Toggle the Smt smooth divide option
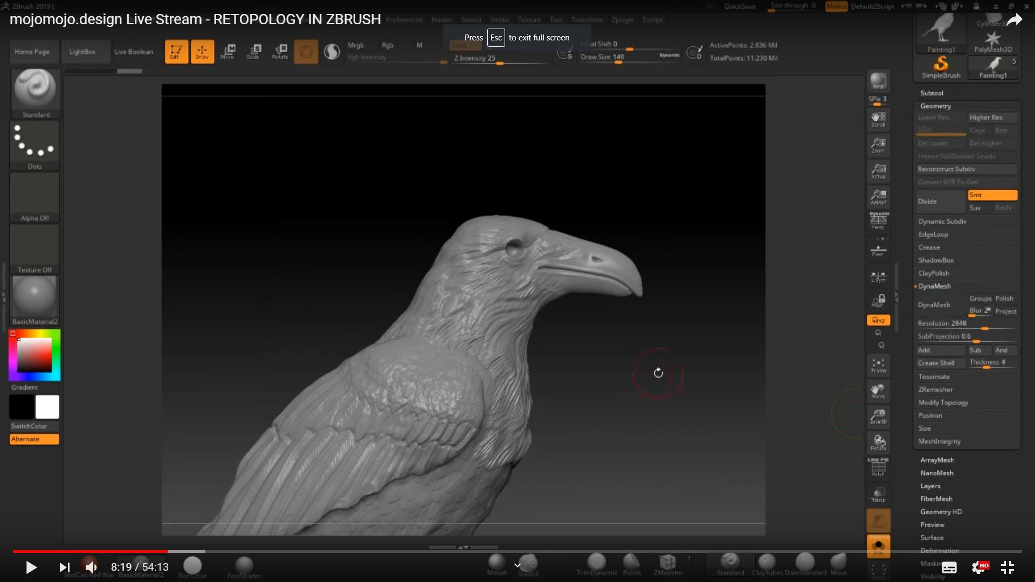This screenshot has height=582, width=1035. (x=992, y=195)
